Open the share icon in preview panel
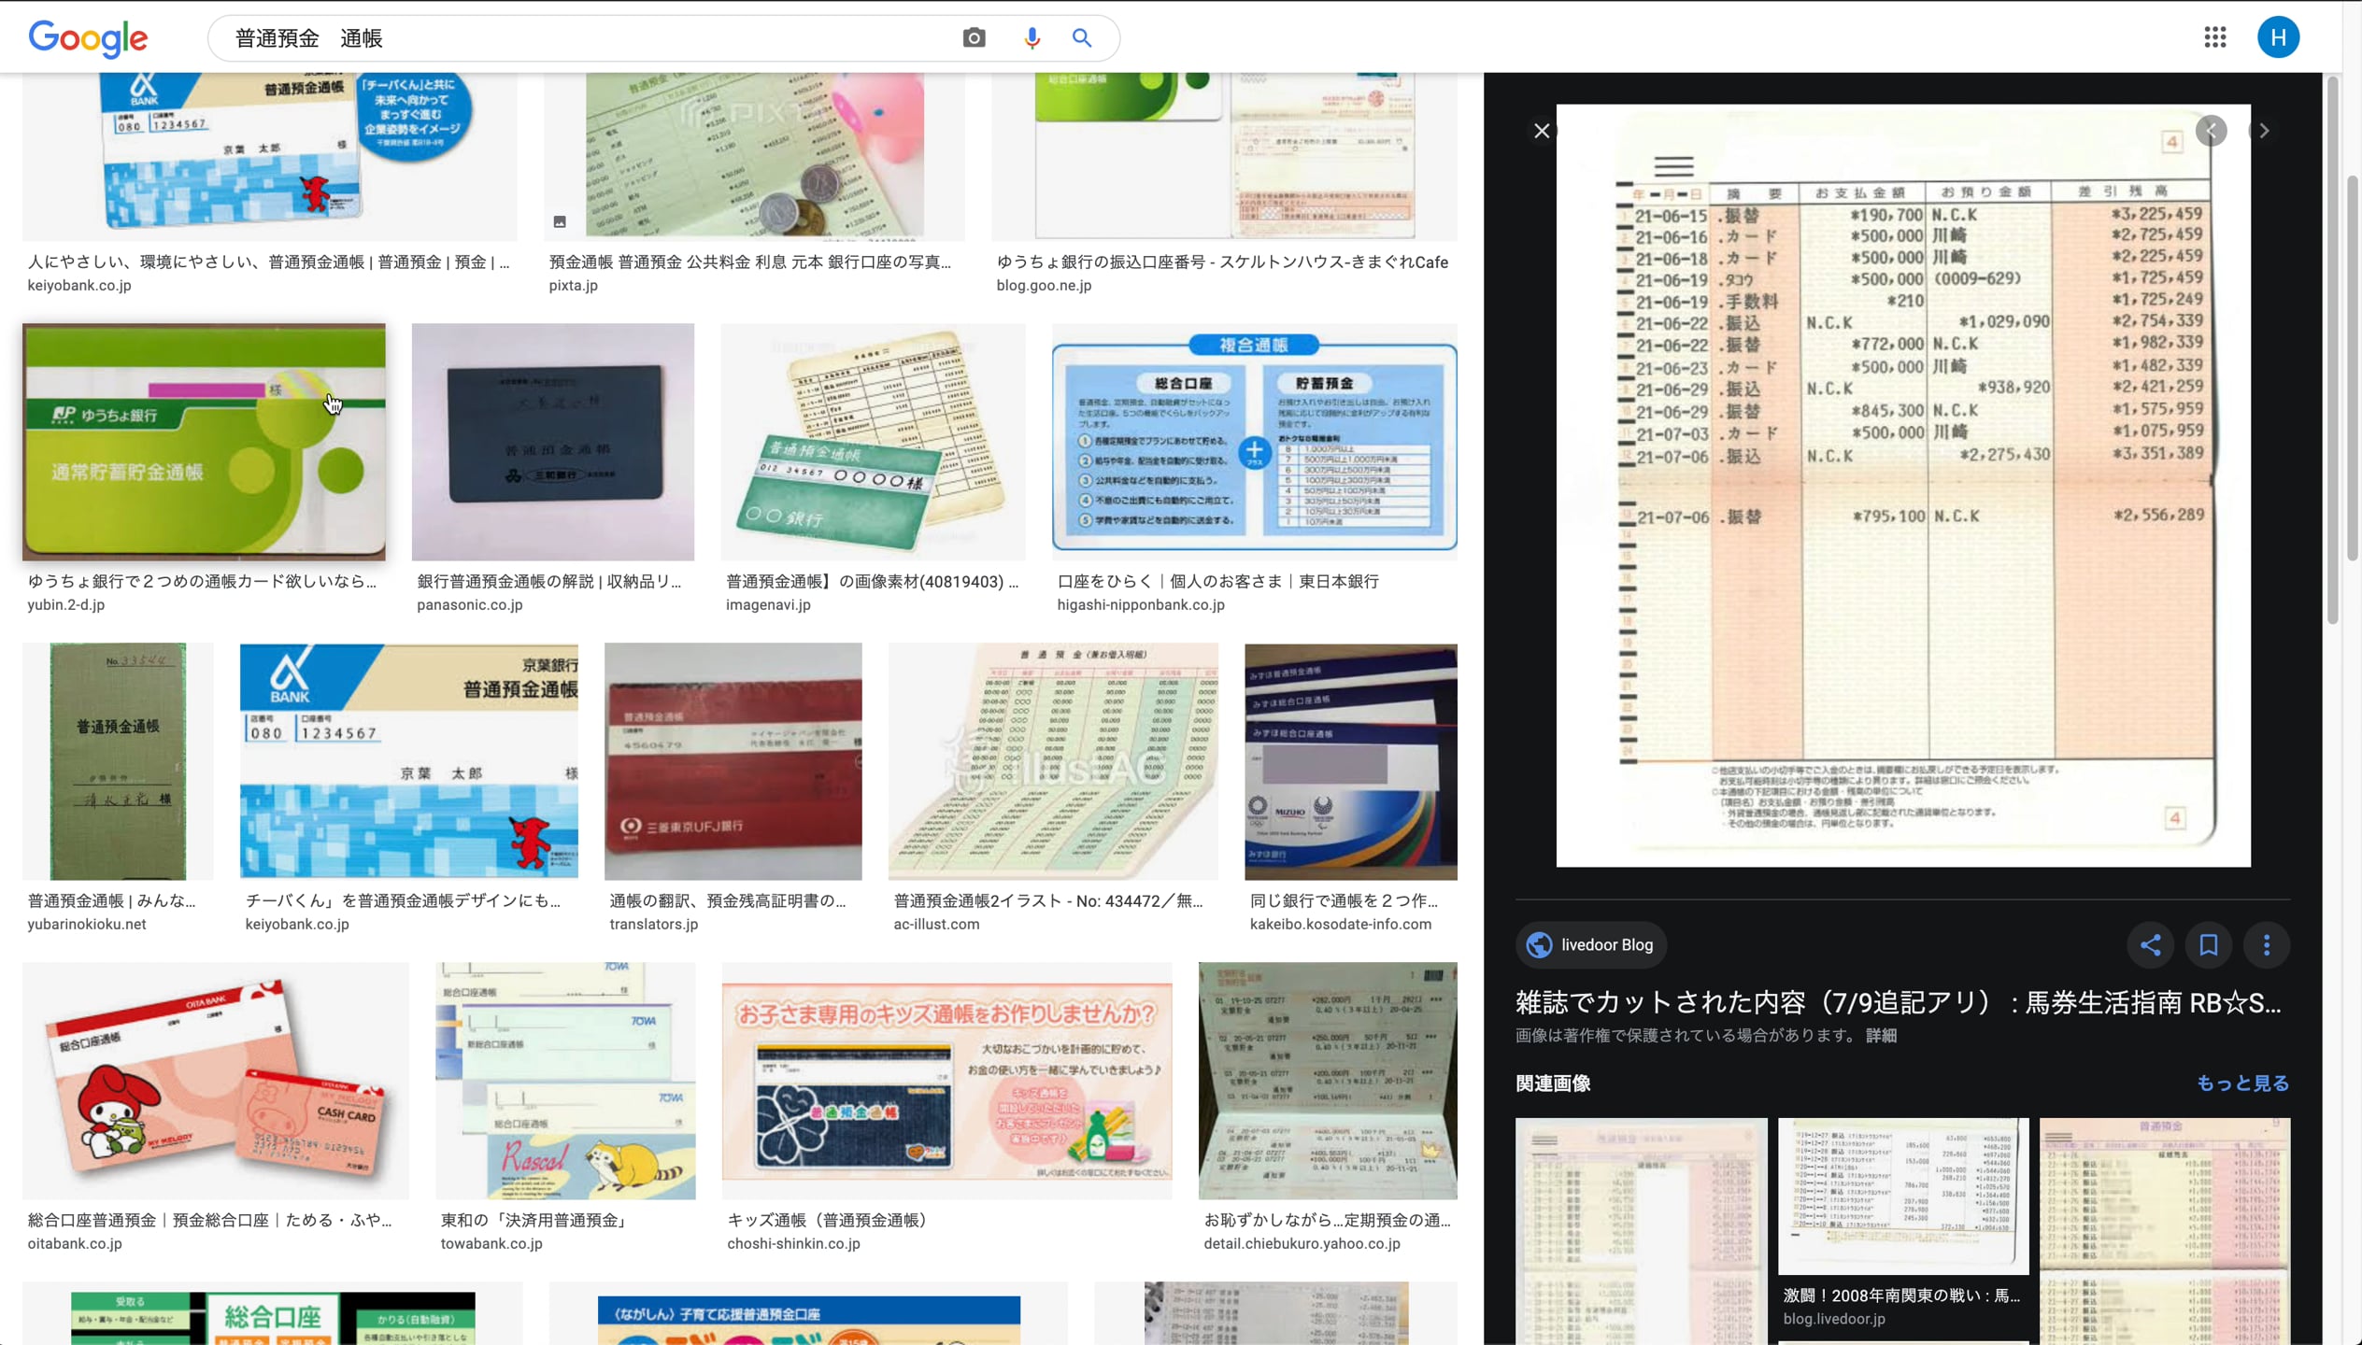2362x1345 pixels. (x=2150, y=945)
